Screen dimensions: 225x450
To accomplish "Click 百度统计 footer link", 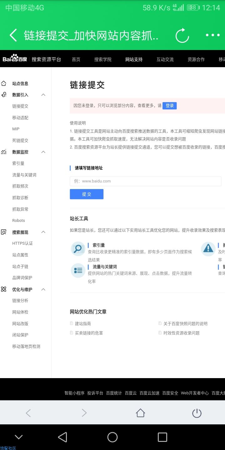I will click(x=114, y=393).
